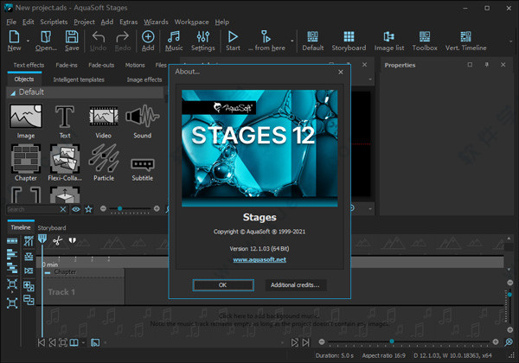
Task: Click the 'from here' play icon
Action: [266, 36]
